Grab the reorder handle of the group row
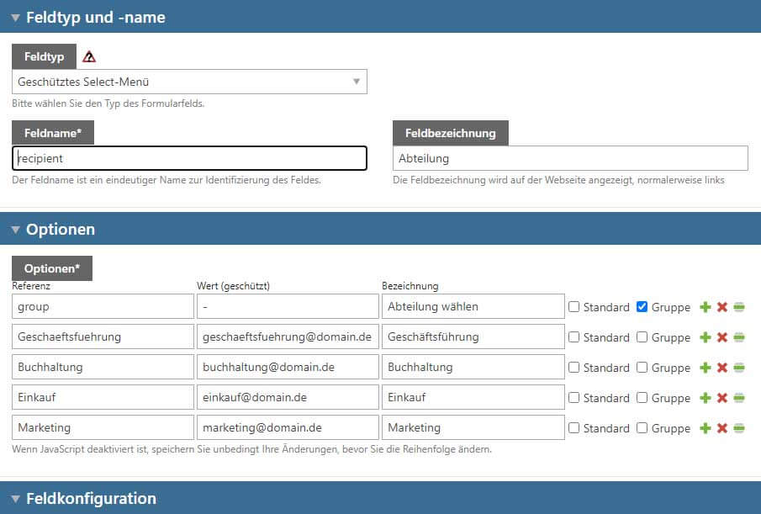This screenshot has height=514, width=761. (738, 307)
